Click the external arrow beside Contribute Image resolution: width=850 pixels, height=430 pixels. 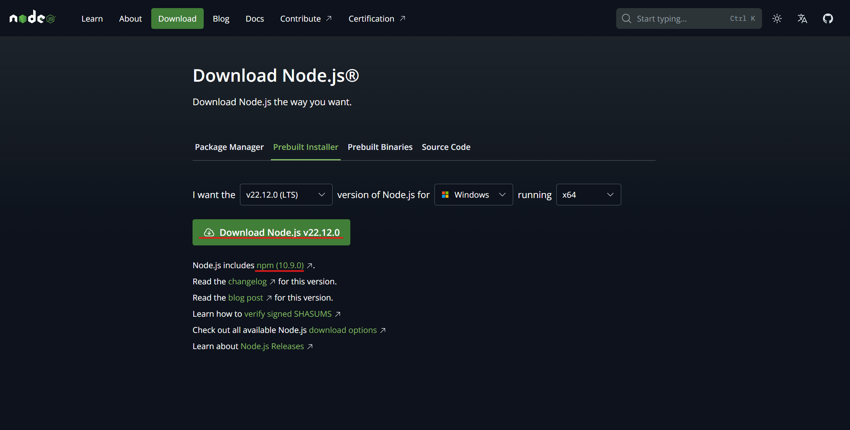329,18
